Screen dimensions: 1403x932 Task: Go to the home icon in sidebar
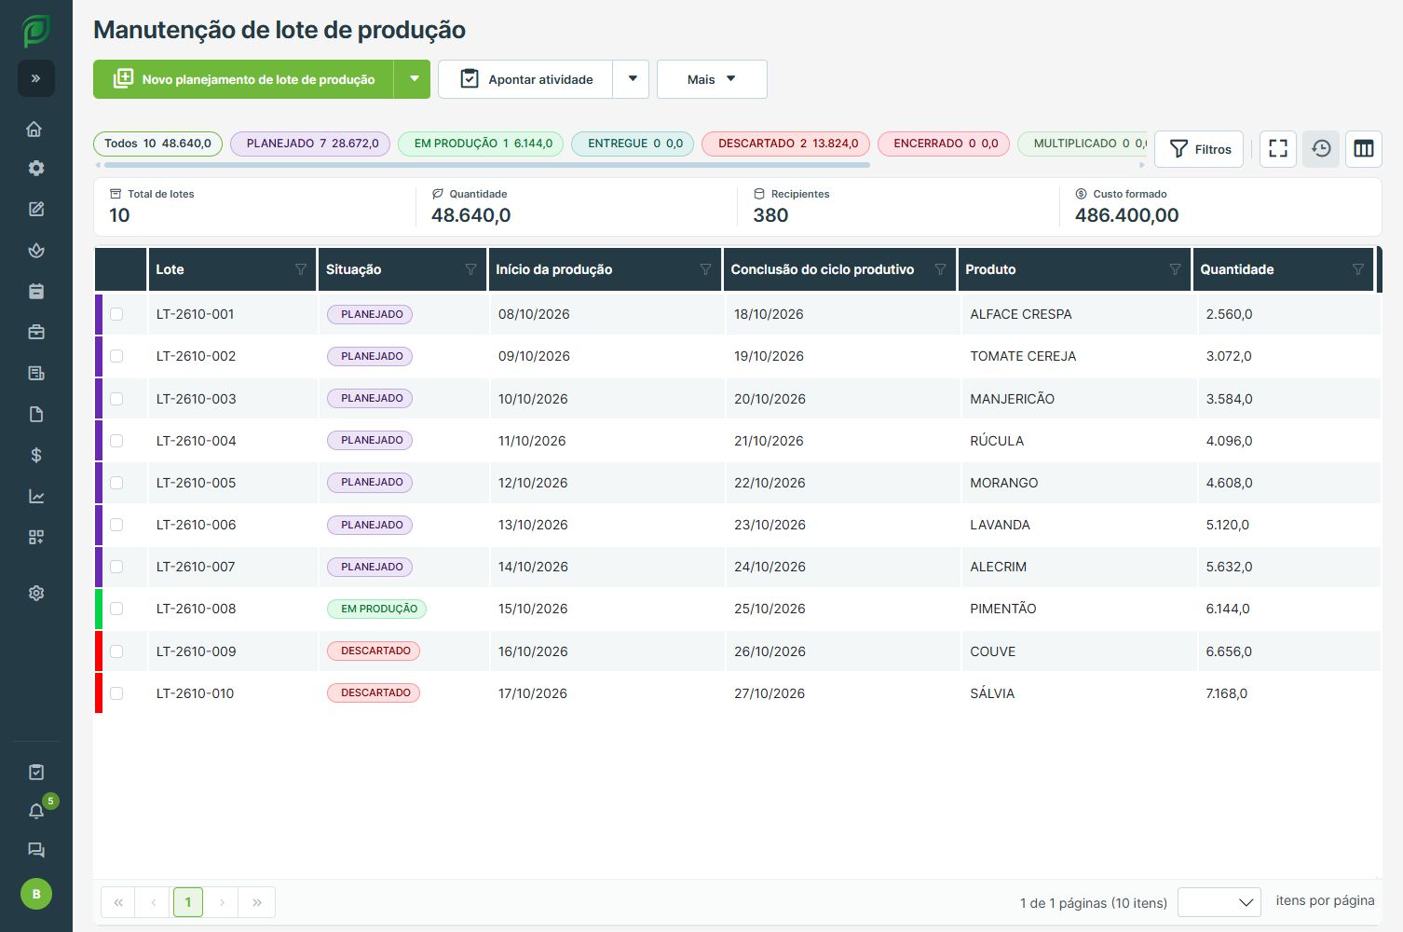35,129
